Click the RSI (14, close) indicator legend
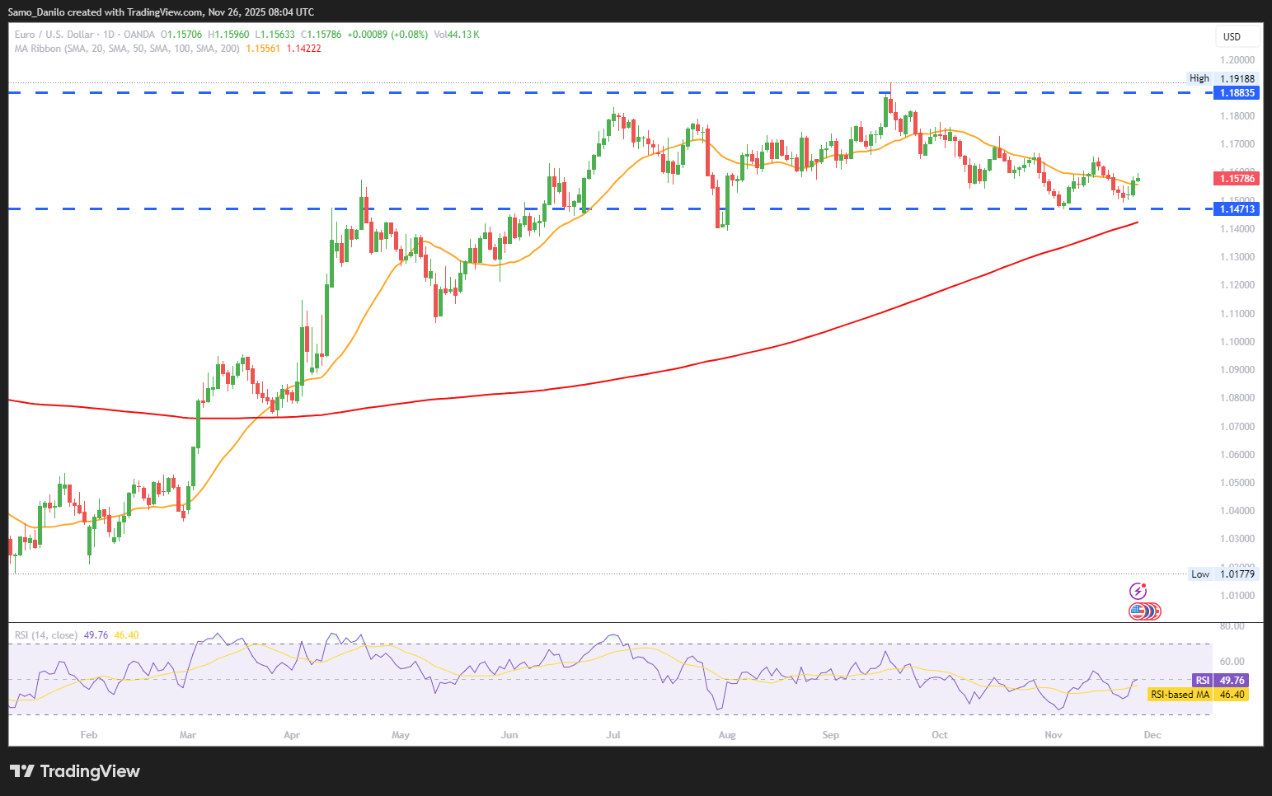Screen dimensions: 1272x796 point(46,635)
